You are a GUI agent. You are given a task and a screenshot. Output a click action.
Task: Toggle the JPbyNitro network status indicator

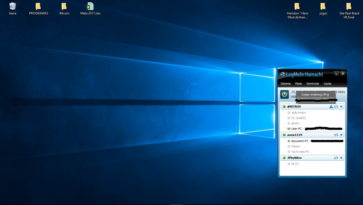(x=284, y=158)
